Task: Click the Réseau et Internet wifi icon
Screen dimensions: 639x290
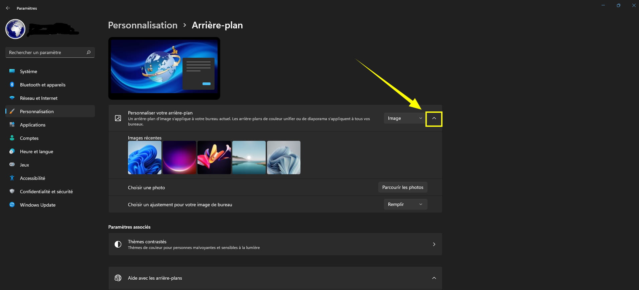Action: pos(12,98)
